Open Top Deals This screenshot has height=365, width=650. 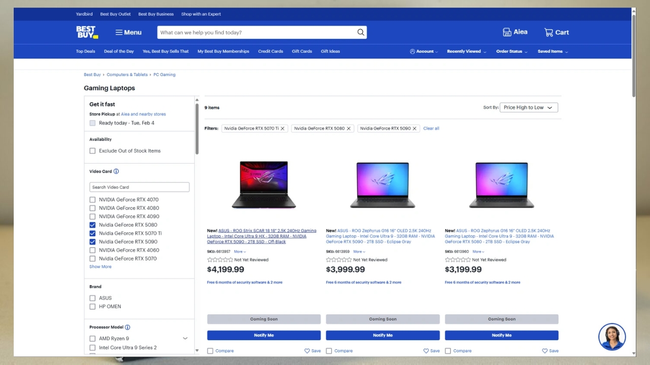point(85,51)
